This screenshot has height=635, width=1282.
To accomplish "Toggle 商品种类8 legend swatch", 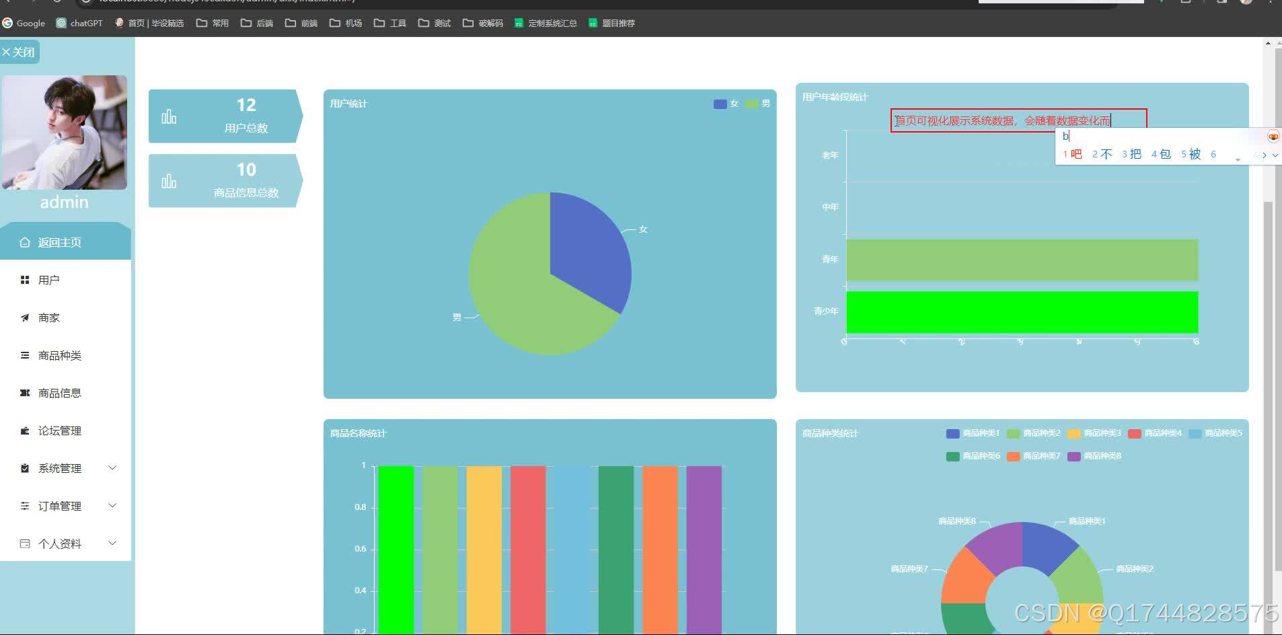I will pyautogui.click(x=1073, y=456).
